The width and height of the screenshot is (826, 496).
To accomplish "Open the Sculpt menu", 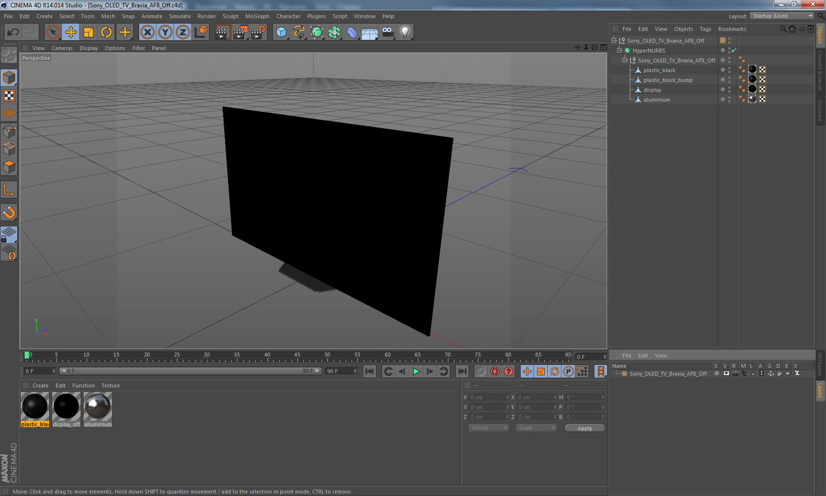I will click(230, 16).
